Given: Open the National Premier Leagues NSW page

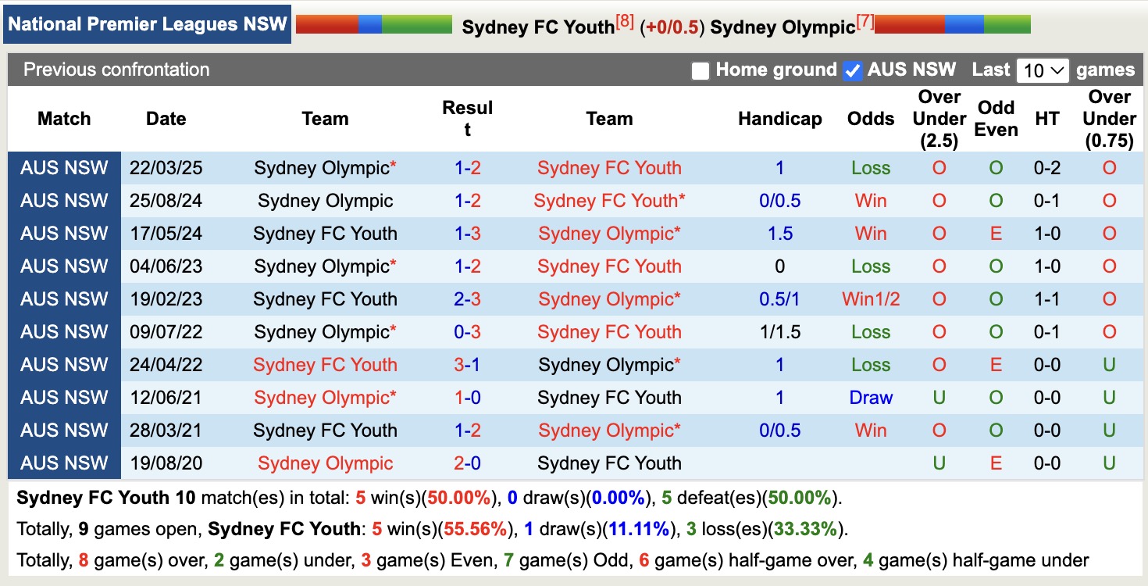Looking at the screenshot, I should coord(147,24).
